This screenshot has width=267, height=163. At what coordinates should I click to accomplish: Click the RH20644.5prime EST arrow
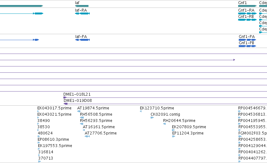[164, 124]
